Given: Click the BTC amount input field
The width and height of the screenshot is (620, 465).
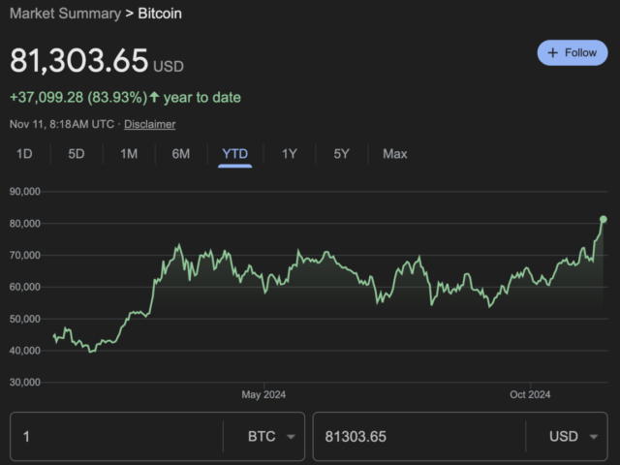Looking at the screenshot, I should tap(116, 437).
